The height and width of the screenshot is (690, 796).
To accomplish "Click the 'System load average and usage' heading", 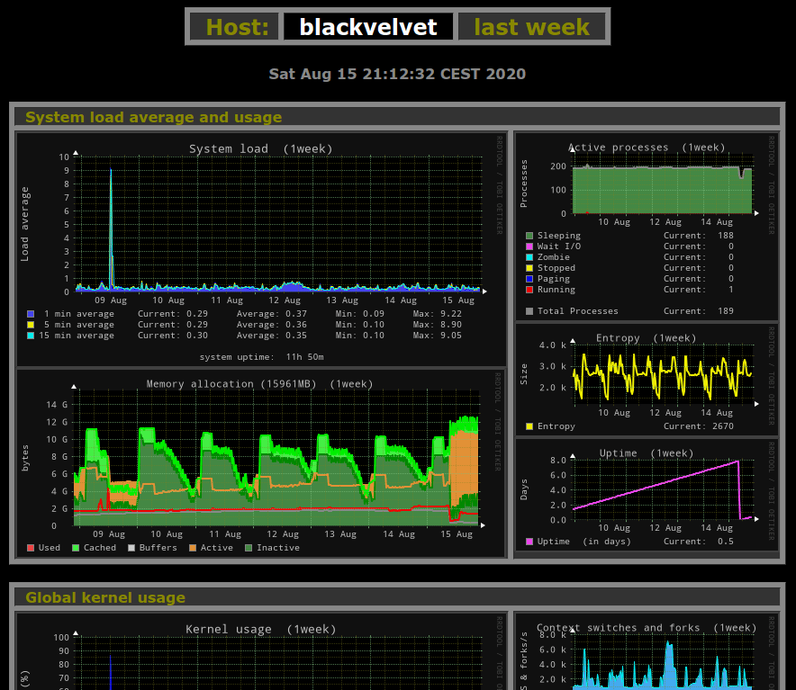I will [153, 117].
